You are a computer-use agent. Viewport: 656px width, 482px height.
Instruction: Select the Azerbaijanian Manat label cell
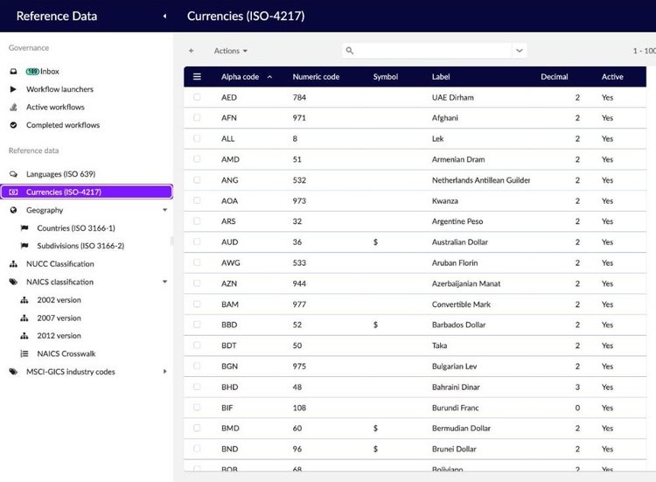coord(466,283)
